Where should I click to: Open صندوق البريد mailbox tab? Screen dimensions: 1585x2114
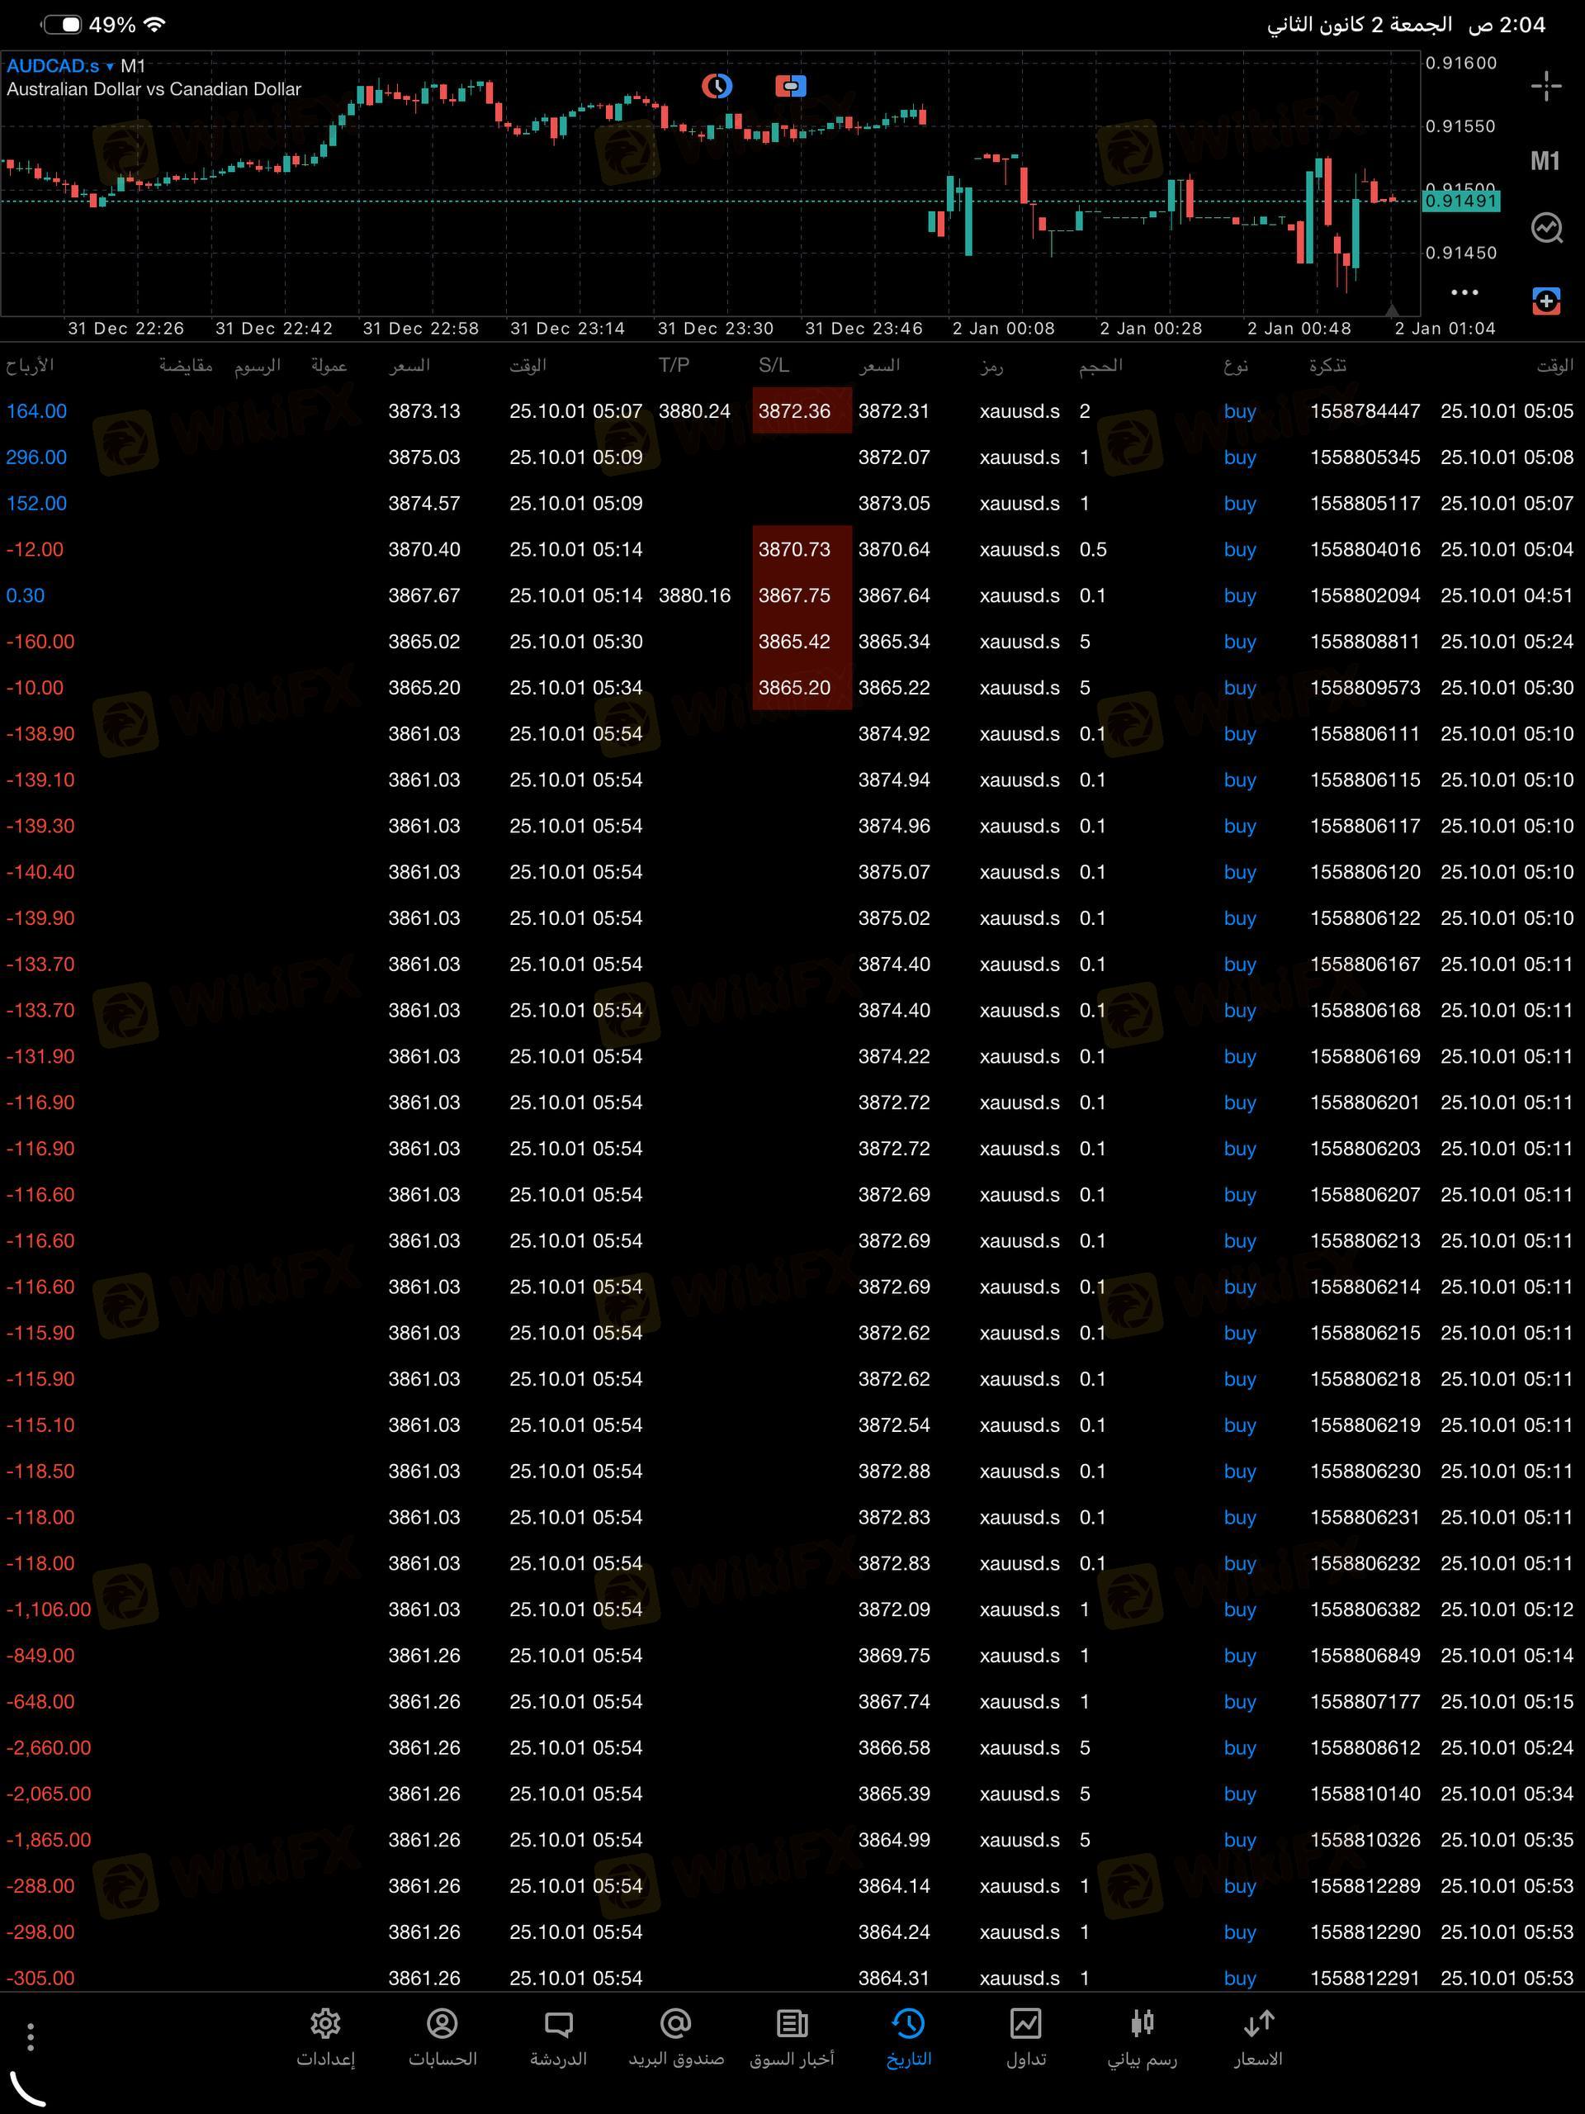675,2037
